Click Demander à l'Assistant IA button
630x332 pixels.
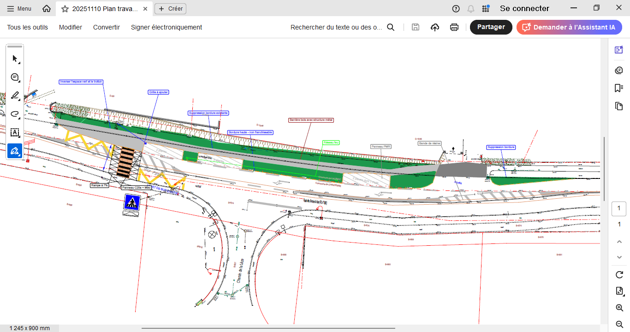point(569,27)
